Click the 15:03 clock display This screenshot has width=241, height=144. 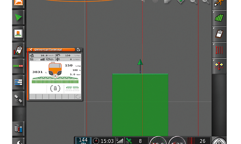click(104, 141)
